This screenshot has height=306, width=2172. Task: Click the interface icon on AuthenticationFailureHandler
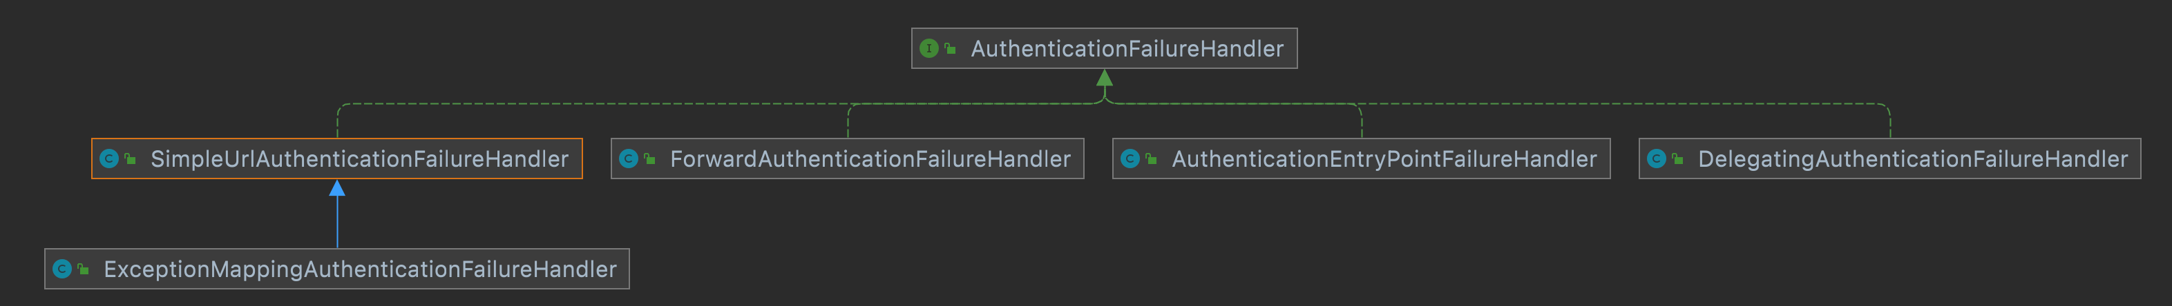coord(928,49)
